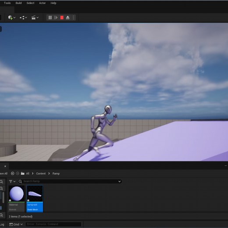
Task: Stop play session with red button
Action: point(62,18)
